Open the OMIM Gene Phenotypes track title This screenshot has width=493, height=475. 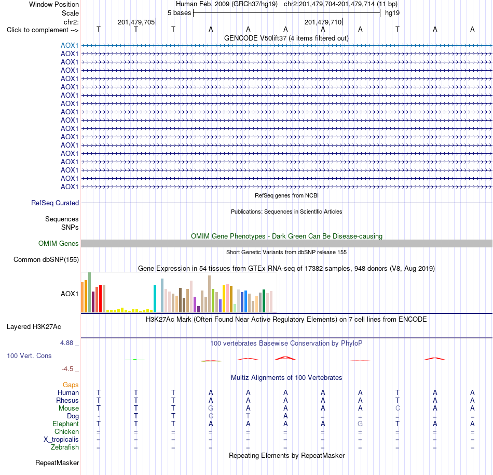click(x=286, y=236)
